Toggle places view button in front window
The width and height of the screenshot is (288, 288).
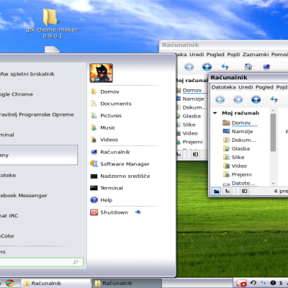tap(217, 192)
